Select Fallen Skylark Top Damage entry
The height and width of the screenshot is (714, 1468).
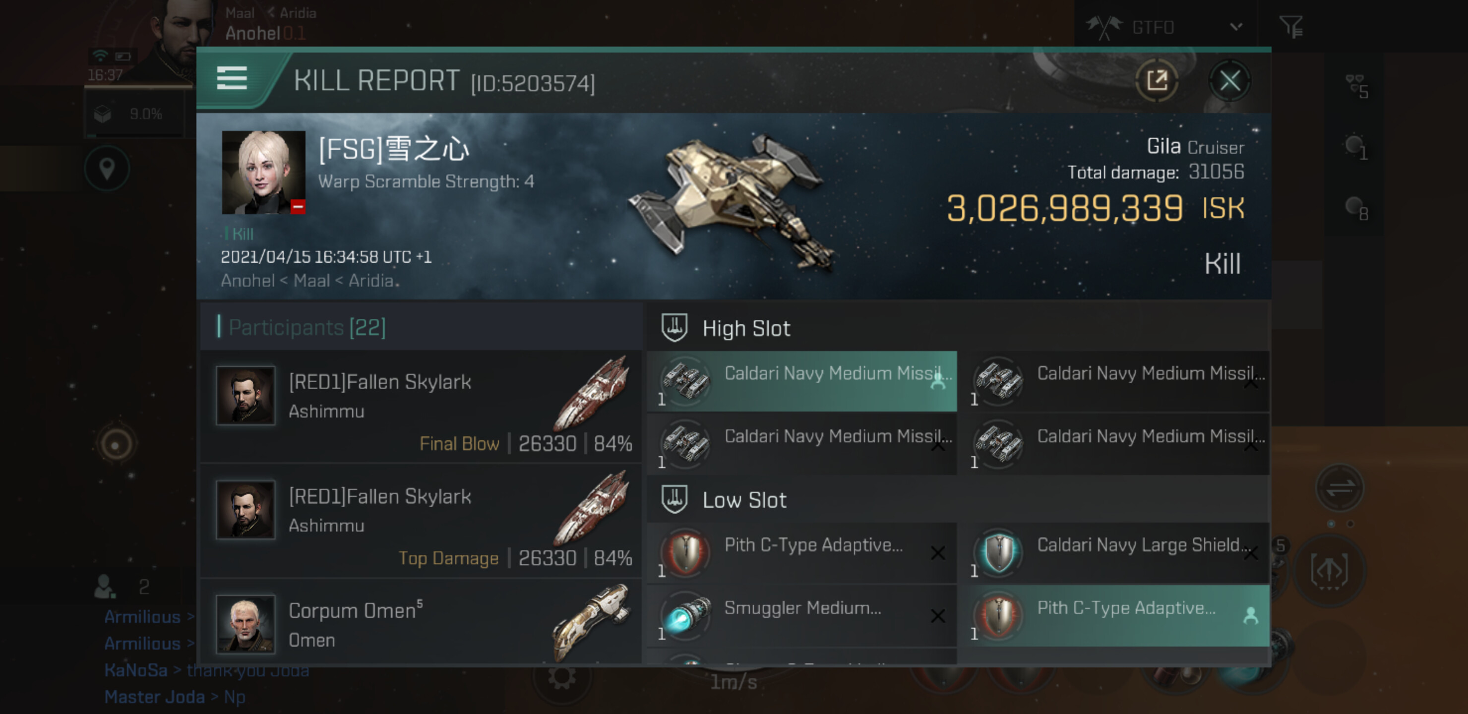tap(421, 520)
